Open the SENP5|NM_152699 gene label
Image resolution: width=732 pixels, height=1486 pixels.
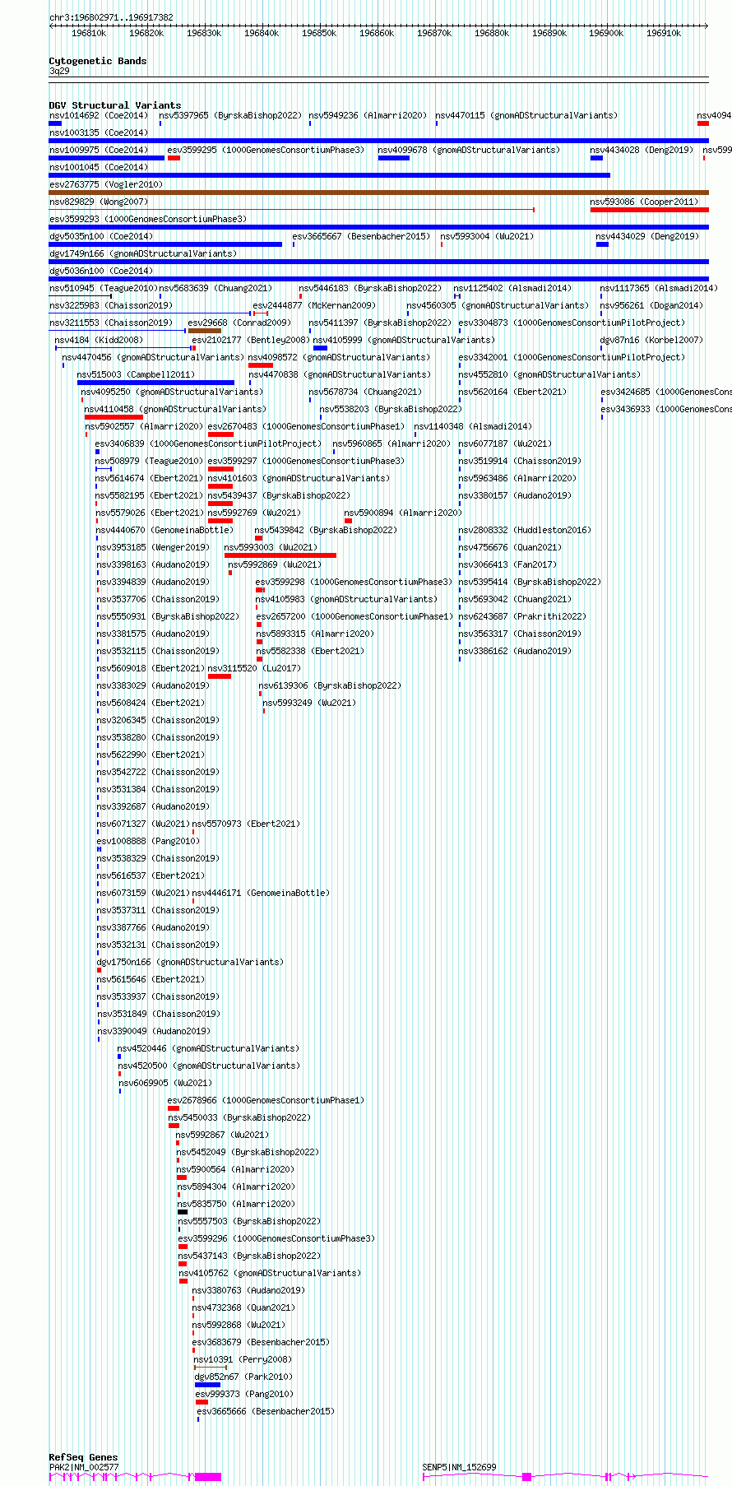(459, 1467)
